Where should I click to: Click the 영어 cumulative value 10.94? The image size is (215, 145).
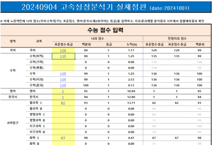coord(131,91)
